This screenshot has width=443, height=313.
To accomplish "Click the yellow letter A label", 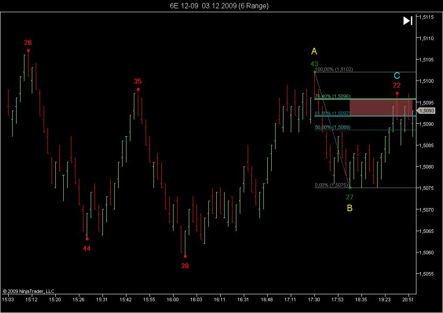I will (x=314, y=51).
